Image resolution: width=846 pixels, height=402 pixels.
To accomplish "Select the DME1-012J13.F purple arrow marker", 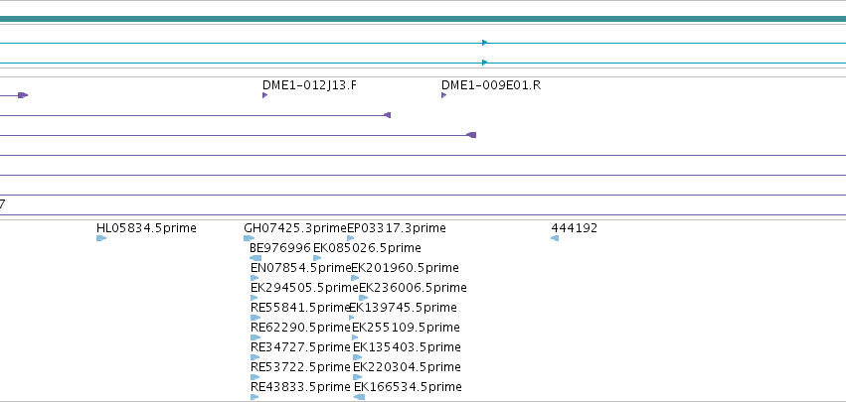I will pyautogui.click(x=264, y=95).
